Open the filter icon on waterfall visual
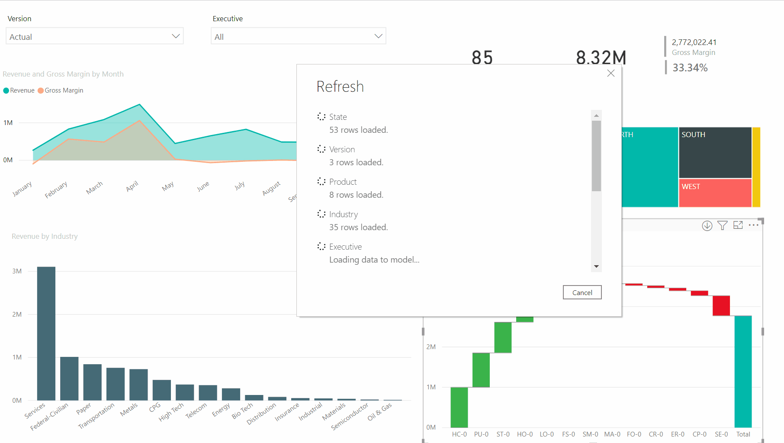This screenshot has height=443, width=784. tap(722, 225)
